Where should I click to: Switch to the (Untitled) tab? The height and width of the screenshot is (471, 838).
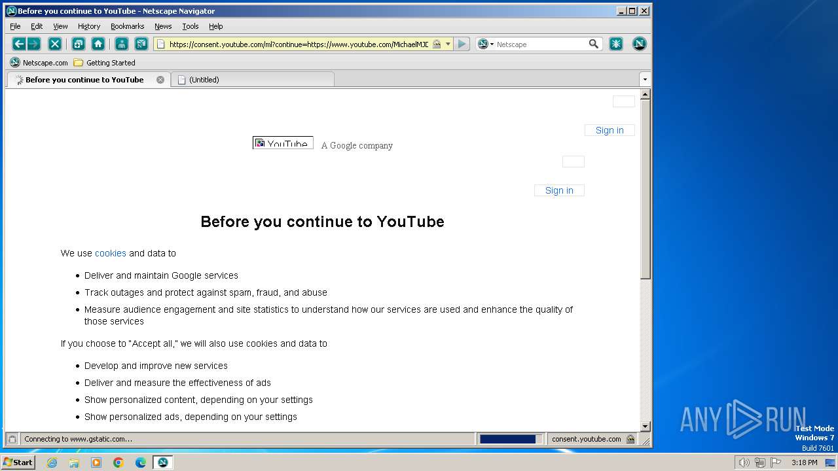point(253,80)
